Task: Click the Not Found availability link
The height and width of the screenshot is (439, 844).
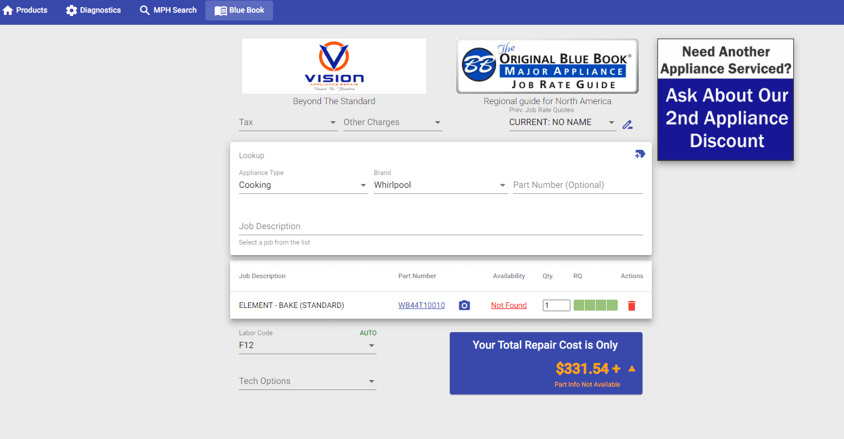Action: [509, 305]
